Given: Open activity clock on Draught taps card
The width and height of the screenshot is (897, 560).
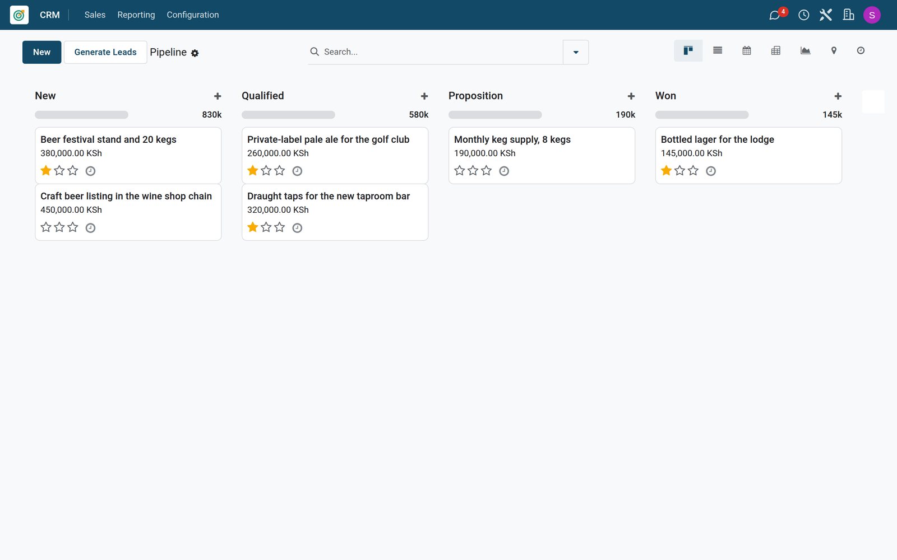Looking at the screenshot, I should (297, 228).
